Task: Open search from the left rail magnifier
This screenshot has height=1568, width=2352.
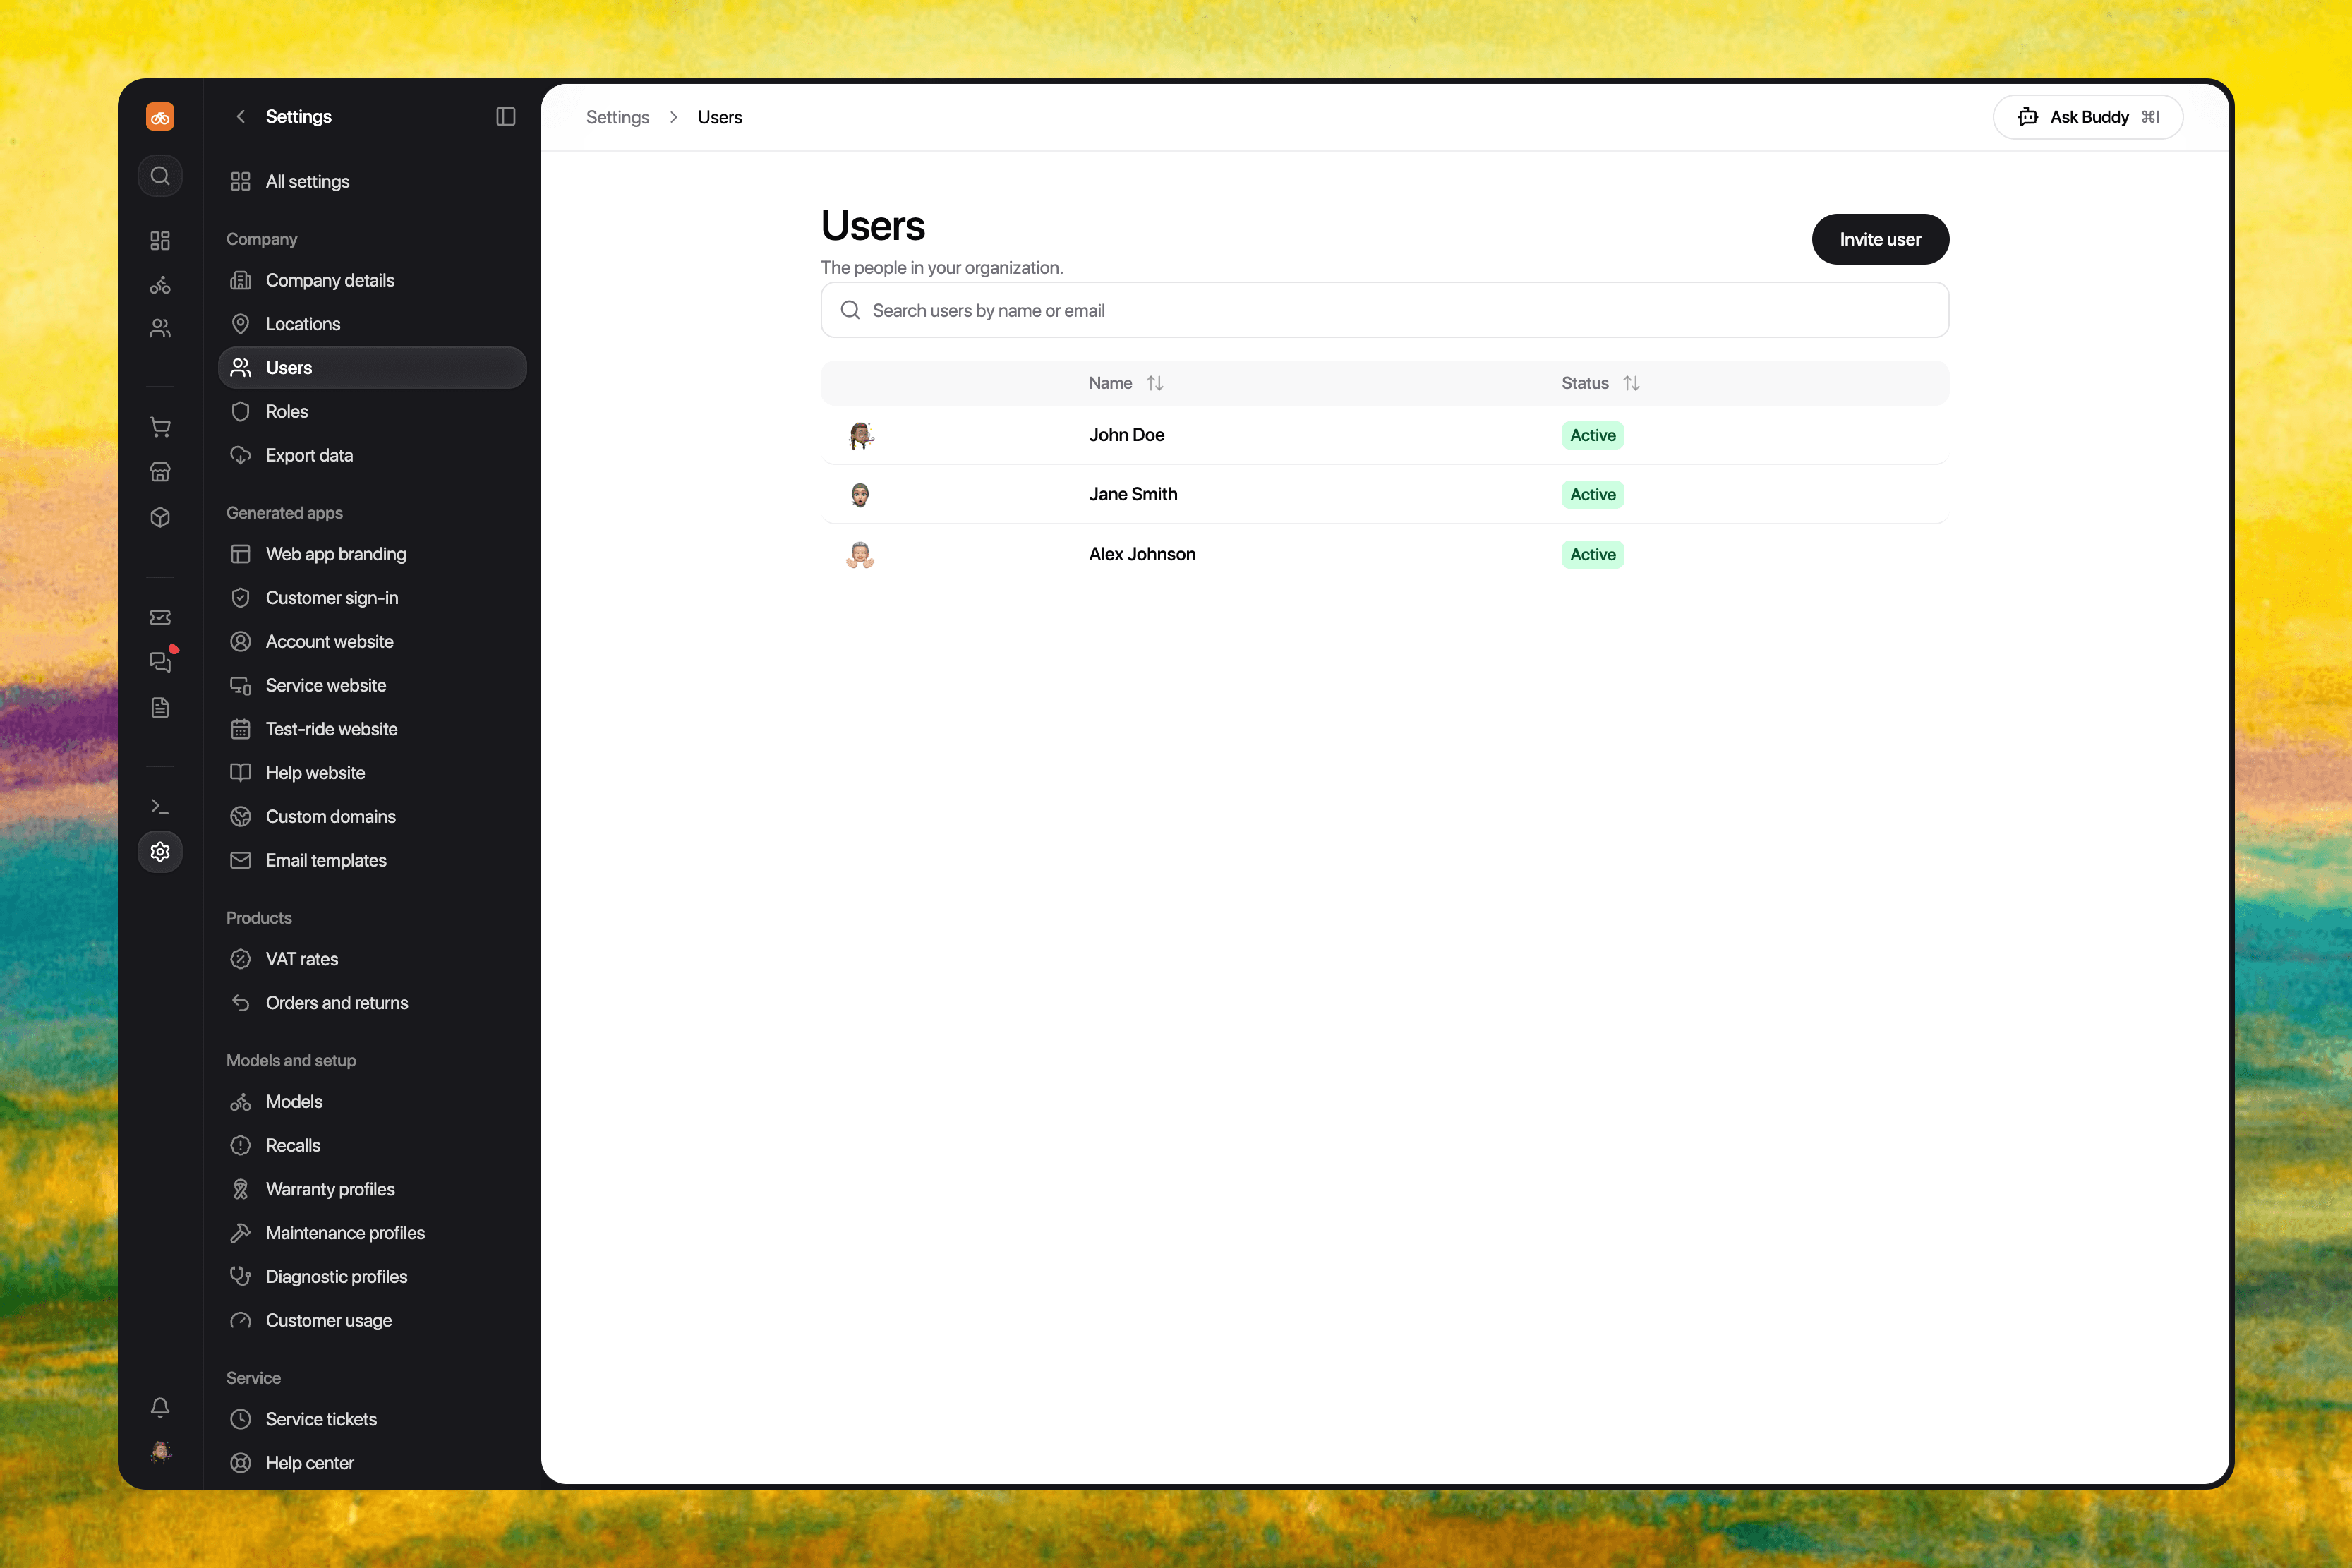Action: coord(160,176)
